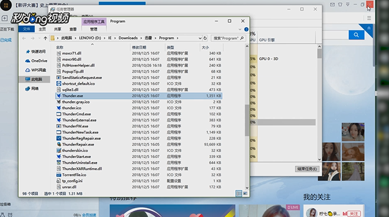Click the TorrentFile.ico icon
The image size is (389, 217).
59,175
